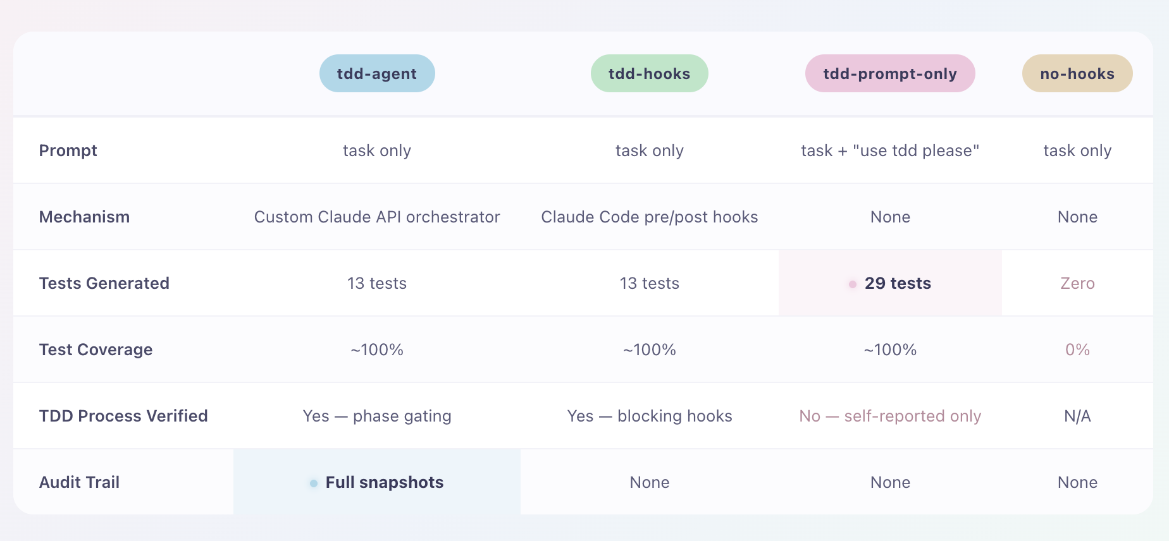Select the no-hooks tan badge
This screenshot has height=541, width=1169.
pos(1077,74)
